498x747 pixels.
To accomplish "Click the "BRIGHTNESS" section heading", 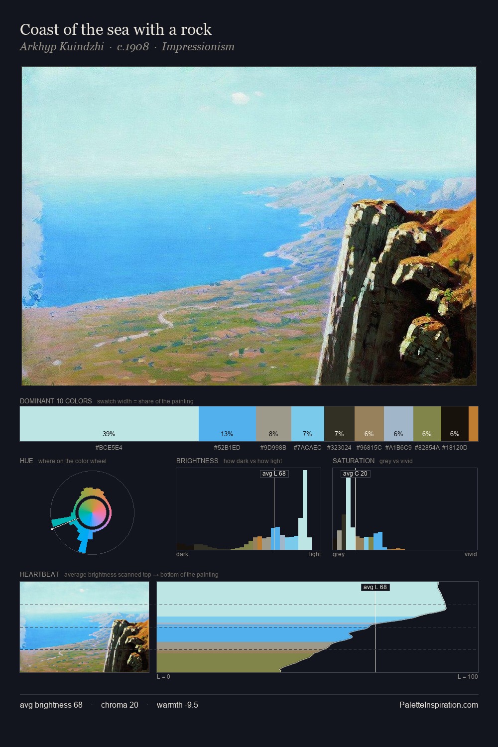I will pyautogui.click(x=197, y=461).
